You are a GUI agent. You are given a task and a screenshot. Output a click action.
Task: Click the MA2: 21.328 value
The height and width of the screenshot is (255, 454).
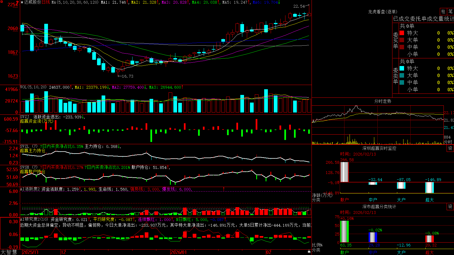tap(144, 2)
